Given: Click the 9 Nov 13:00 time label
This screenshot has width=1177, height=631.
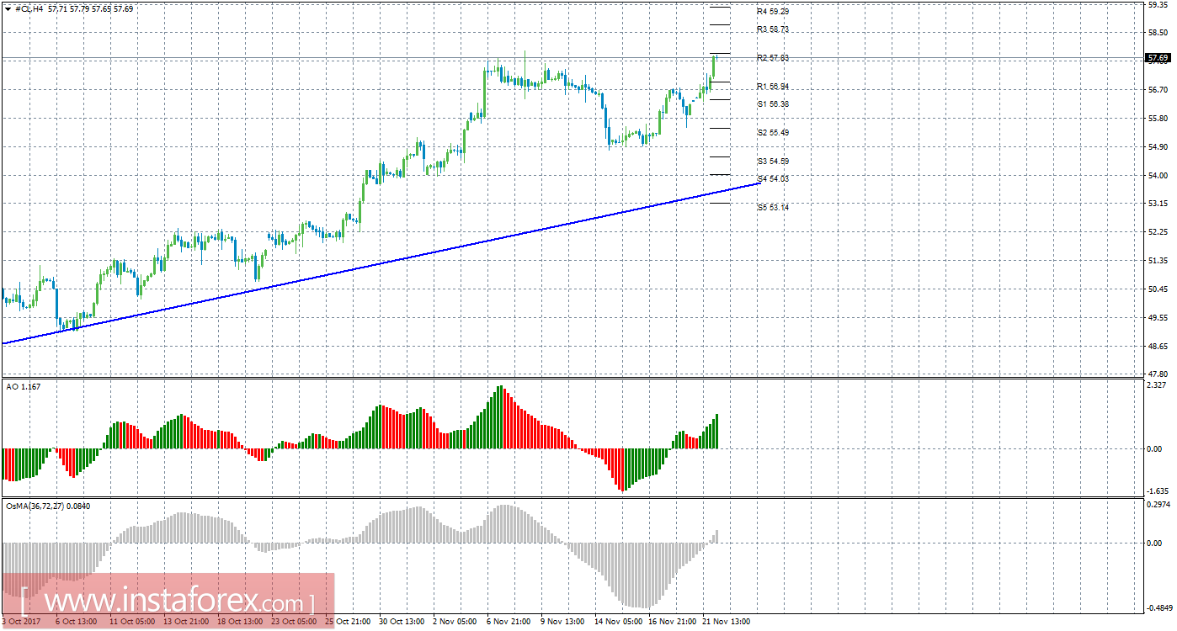Looking at the screenshot, I should pyautogui.click(x=562, y=622).
